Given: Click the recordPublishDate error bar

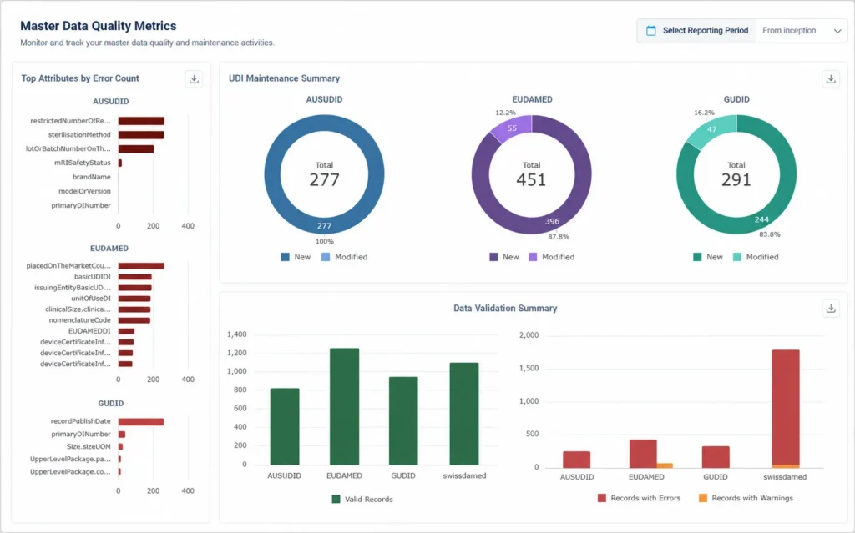Looking at the screenshot, I should (140, 422).
